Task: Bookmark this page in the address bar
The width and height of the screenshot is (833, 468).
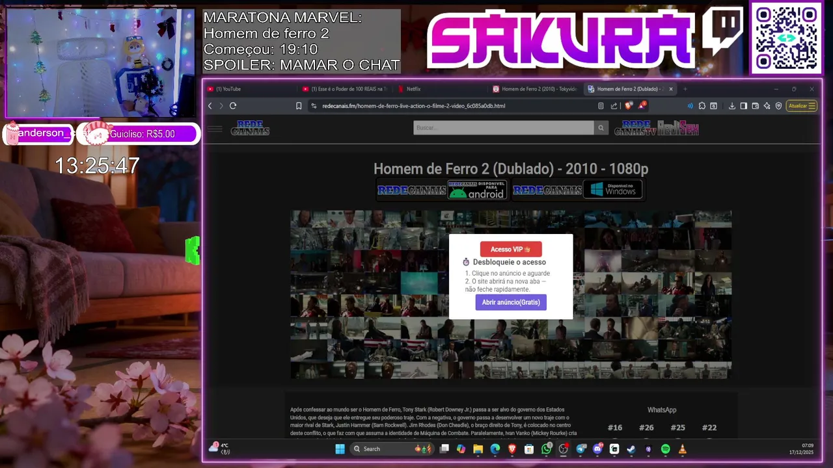Action: pos(299,106)
